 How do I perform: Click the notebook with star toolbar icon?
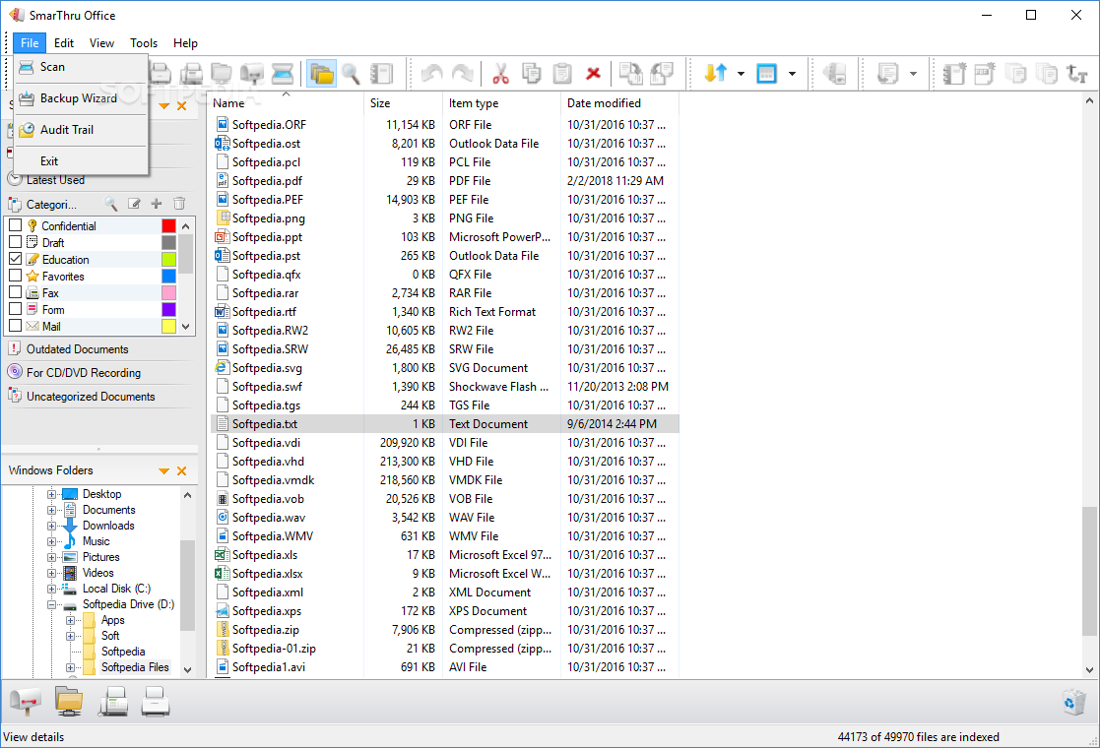[954, 73]
